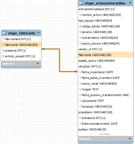This screenshot has width=135, height=144.
Task: Select the fecha_importacion DATE column
Action: 105,72
